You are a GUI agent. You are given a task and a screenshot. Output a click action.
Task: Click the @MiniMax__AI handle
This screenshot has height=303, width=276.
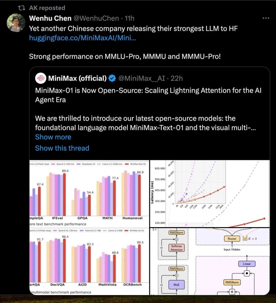pyautogui.click(x=142, y=78)
